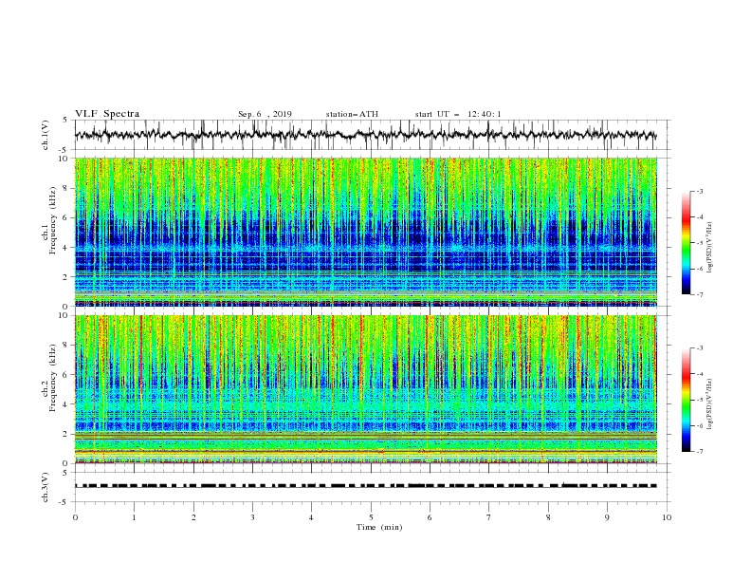The width and height of the screenshot is (751, 581).
Task: Click the '4' kHz tick on ch.2 axis
Action: pyautogui.click(x=67, y=404)
